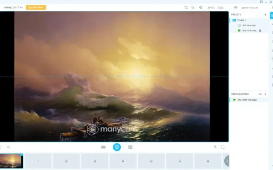Click the ManyCam free logo
Viewport: 273px width, 170px height.
pos(13,7)
